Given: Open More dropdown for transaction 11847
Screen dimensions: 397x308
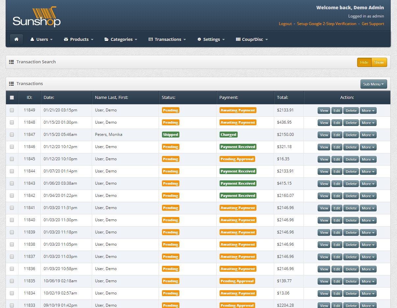Looking at the screenshot, I should tap(368, 135).
